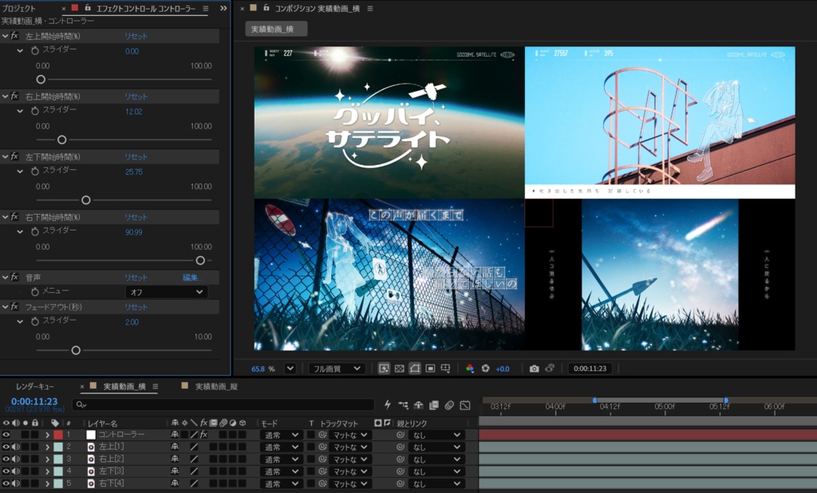Image resolution: width=817 pixels, height=493 pixels.
Task: Show hidden panels with the double-arrow icon
Action: tap(223, 8)
